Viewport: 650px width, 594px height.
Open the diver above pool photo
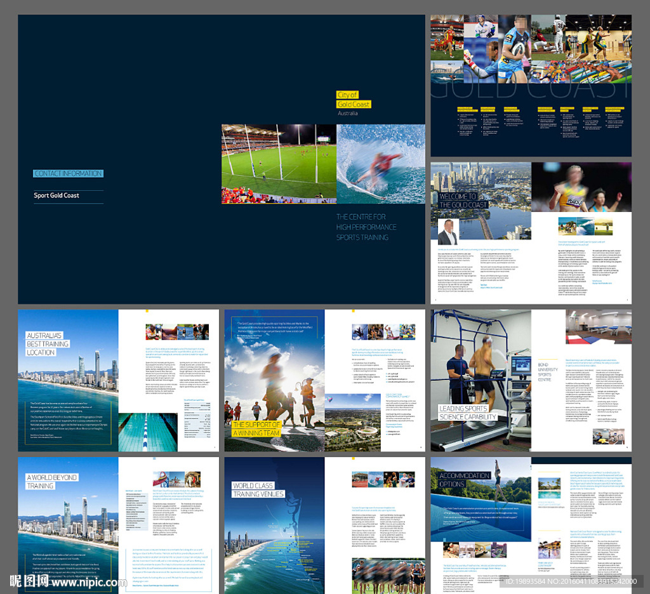[481, 499]
